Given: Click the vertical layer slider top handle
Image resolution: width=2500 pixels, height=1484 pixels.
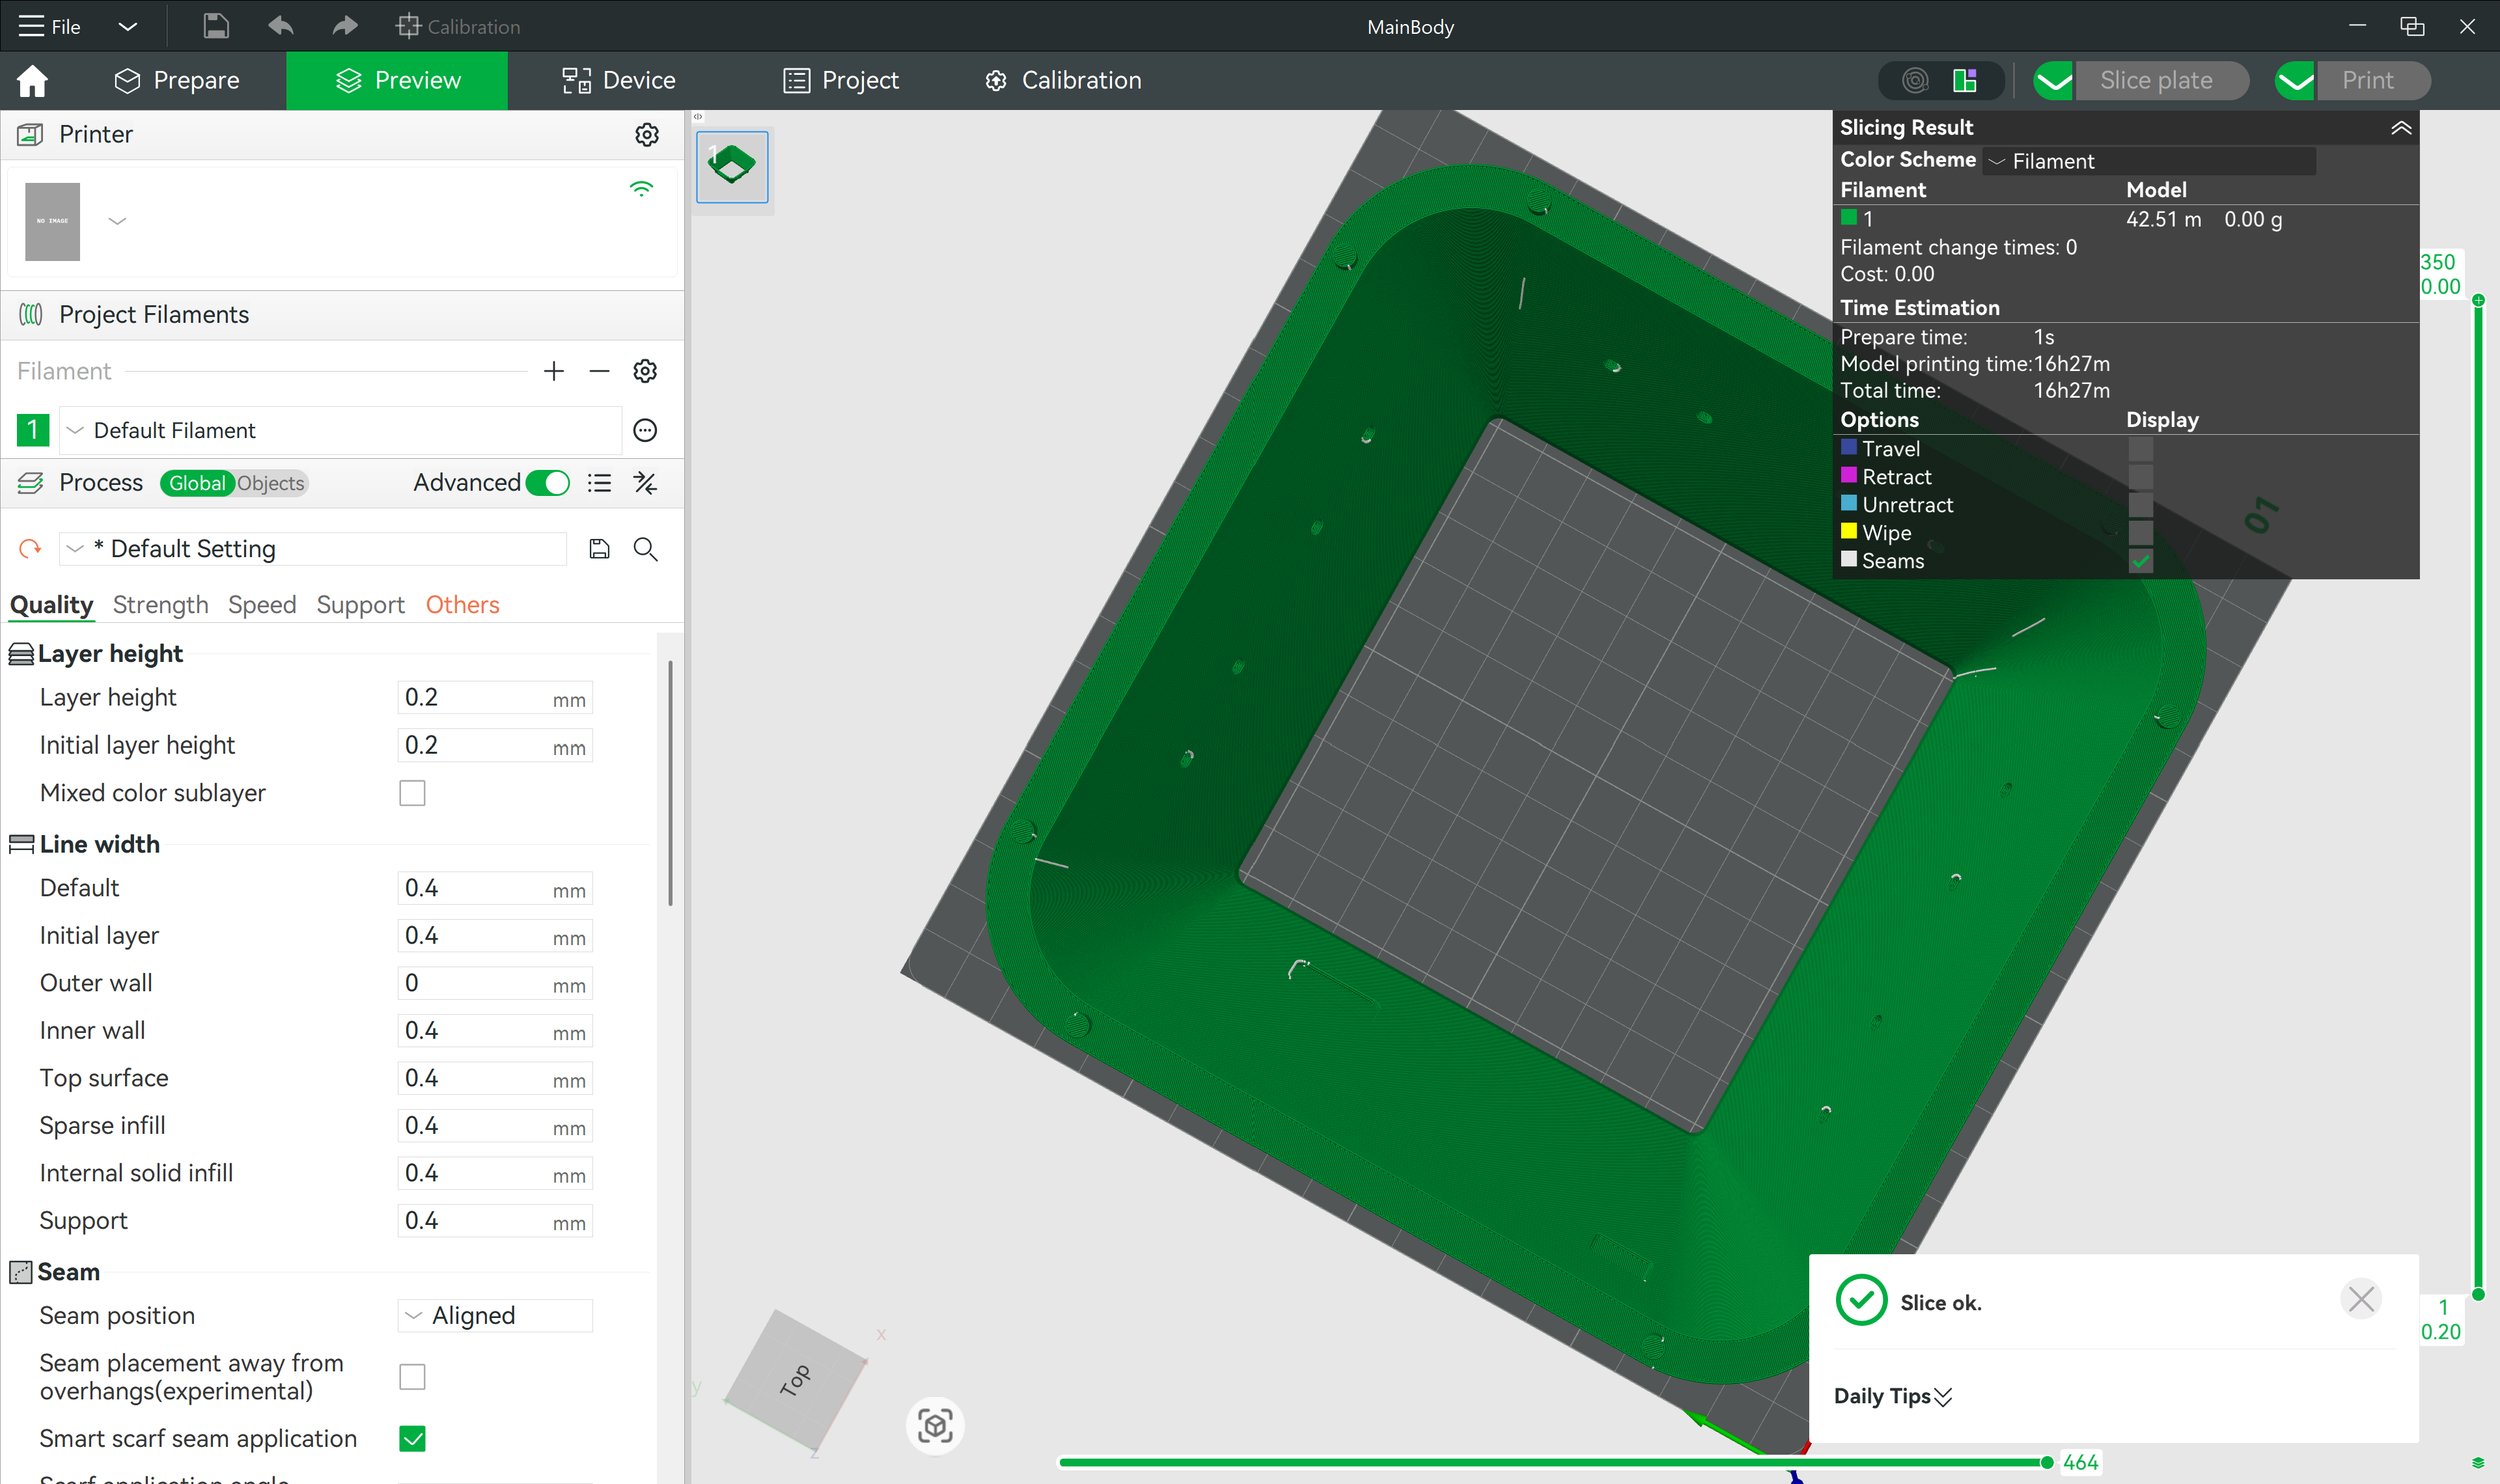Looking at the screenshot, I should coord(2478,300).
